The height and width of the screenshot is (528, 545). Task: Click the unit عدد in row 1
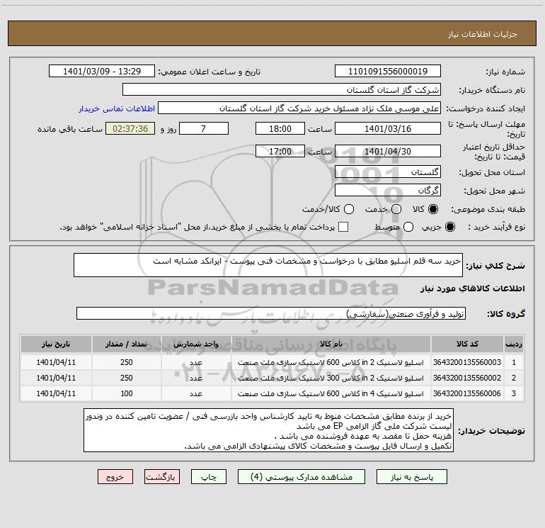(x=196, y=362)
